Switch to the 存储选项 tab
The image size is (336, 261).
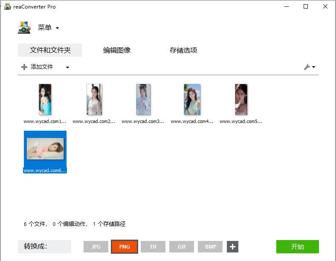[x=183, y=50]
